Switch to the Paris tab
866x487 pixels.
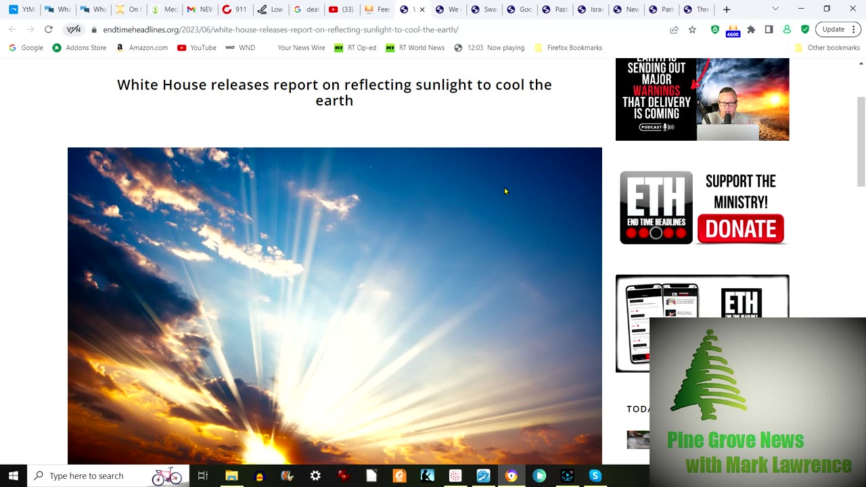(661, 9)
